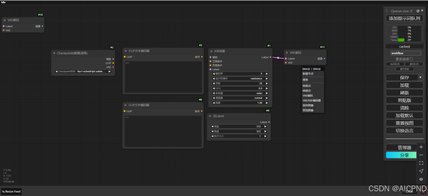Click the 显示历史 button

[x=404, y=69]
